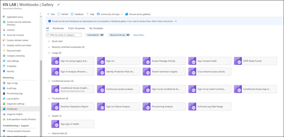
Task: Click the Log Analytics icon
Action: [4, 99]
